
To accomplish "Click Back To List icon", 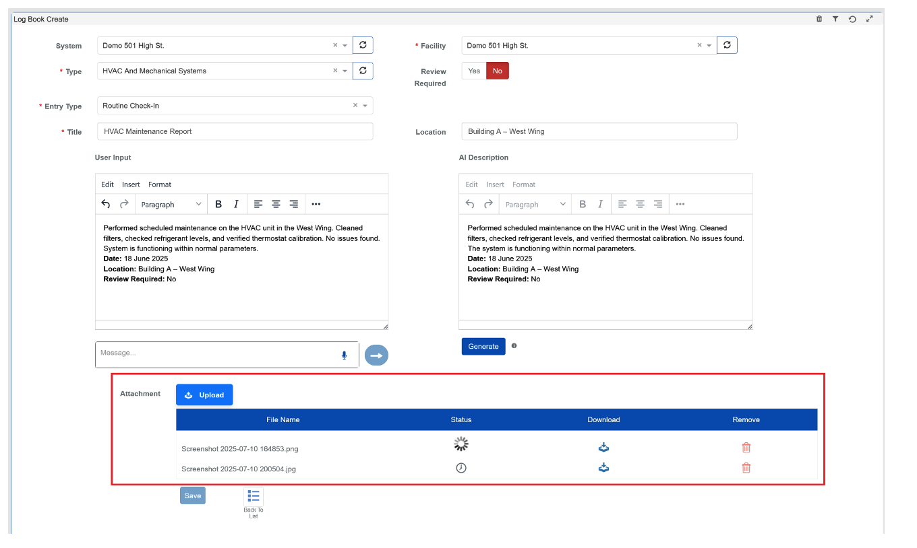I will pyautogui.click(x=254, y=497).
